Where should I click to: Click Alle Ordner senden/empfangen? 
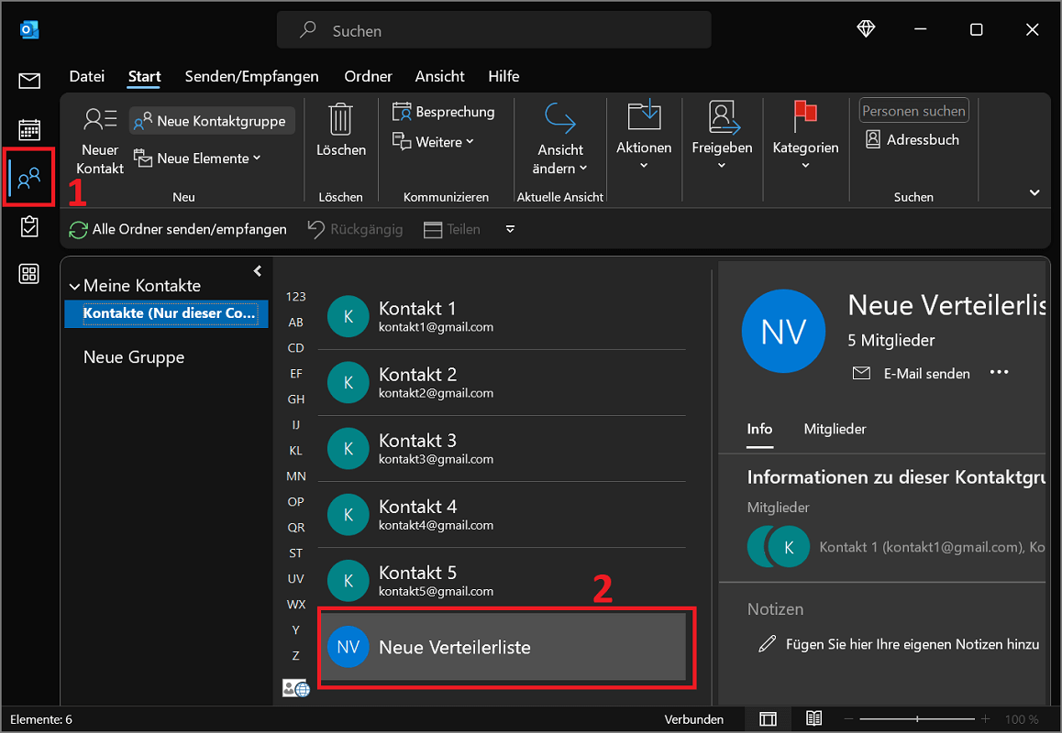[x=178, y=229]
